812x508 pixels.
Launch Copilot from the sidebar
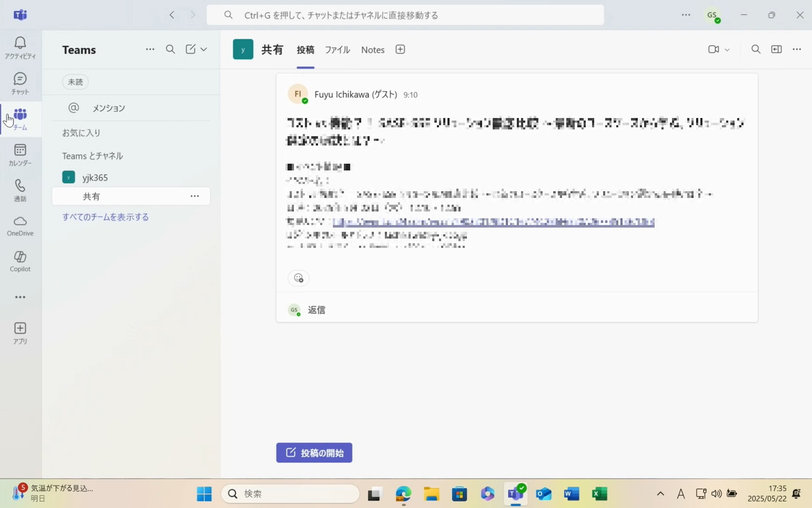[20, 261]
